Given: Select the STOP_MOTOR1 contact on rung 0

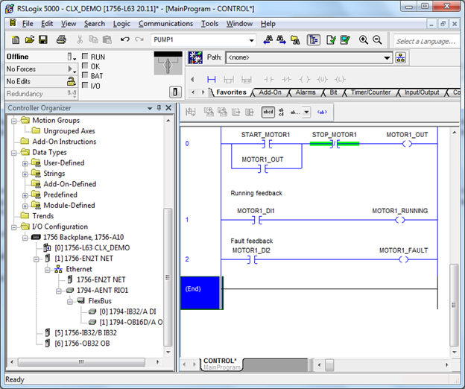Looking at the screenshot, I should [x=334, y=144].
